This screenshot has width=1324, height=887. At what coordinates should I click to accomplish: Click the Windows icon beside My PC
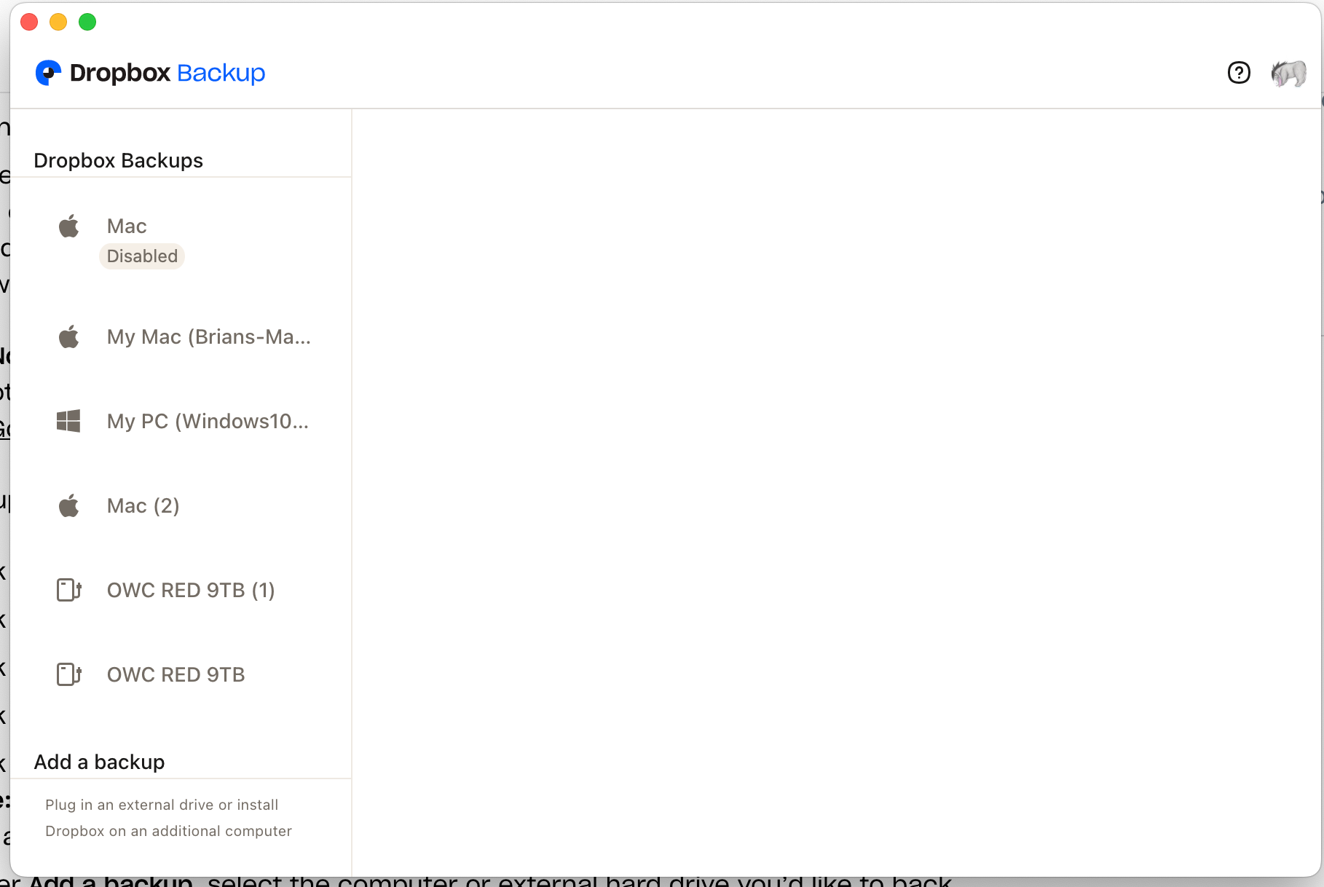pos(68,421)
